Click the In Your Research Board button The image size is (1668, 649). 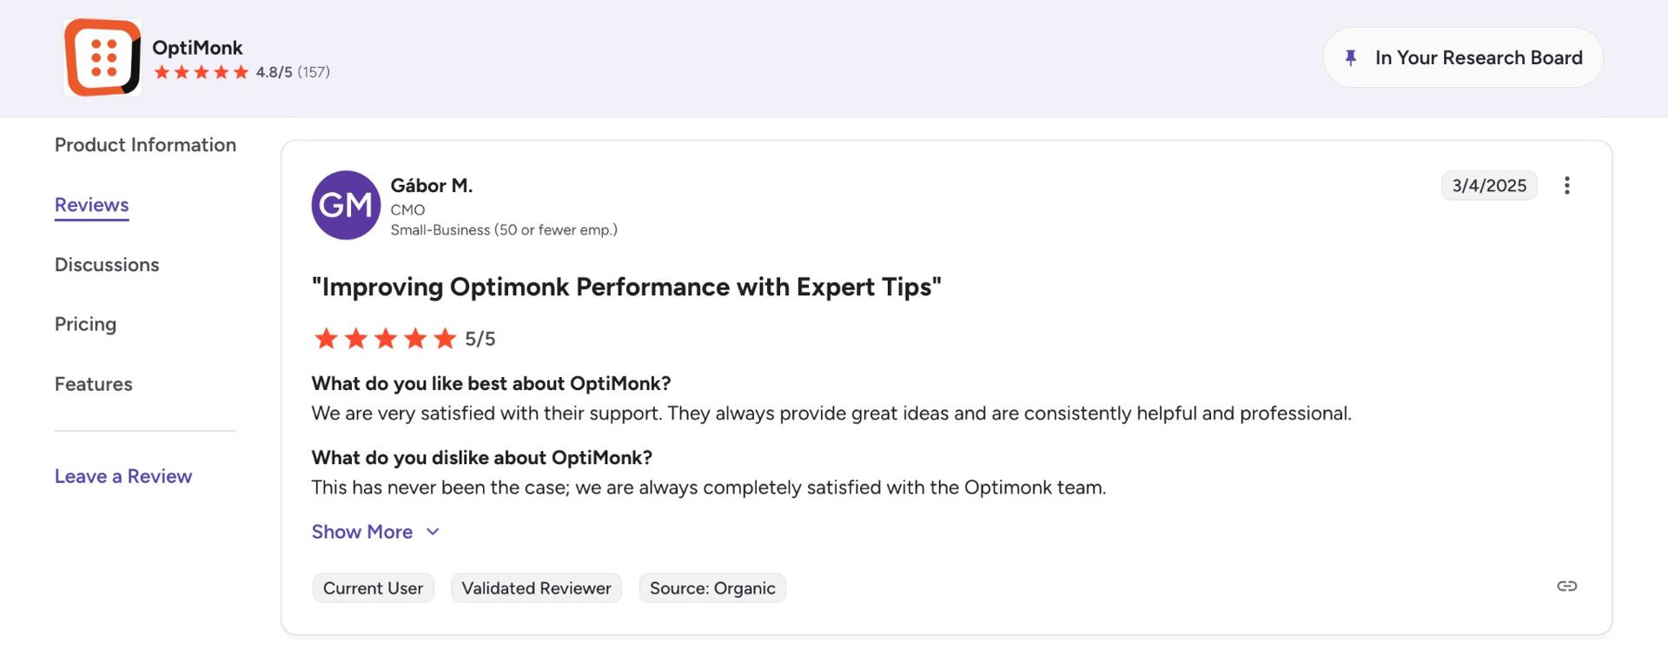1462,57
